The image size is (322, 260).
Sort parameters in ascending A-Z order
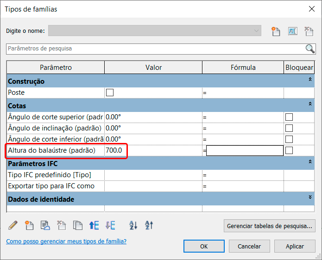point(133,225)
